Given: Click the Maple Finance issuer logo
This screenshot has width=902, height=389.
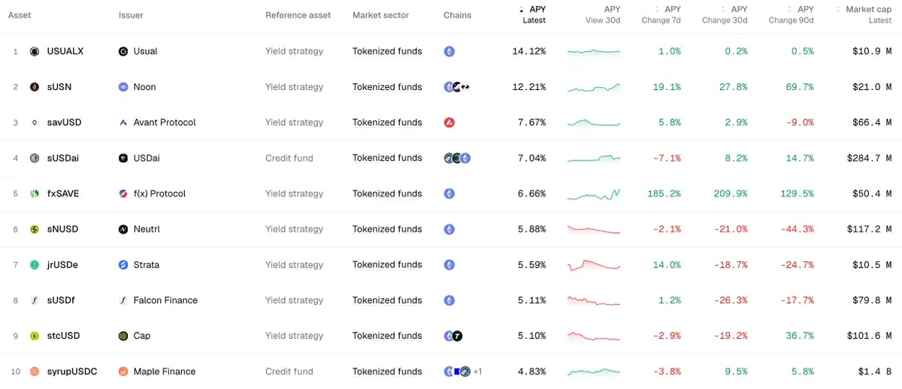Looking at the screenshot, I should (123, 372).
